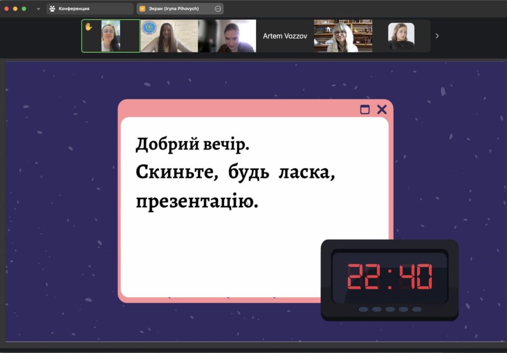Show next participants with the right arrow
Screen dimensions: 507x353
point(437,36)
